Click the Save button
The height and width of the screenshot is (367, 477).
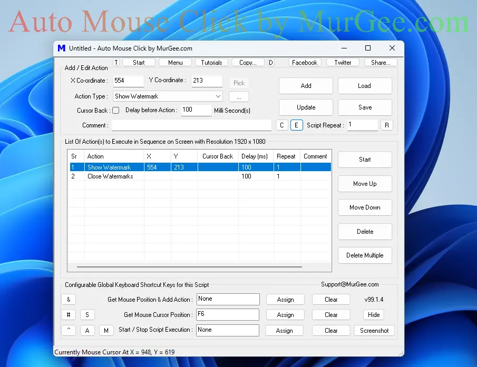(x=364, y=107)
